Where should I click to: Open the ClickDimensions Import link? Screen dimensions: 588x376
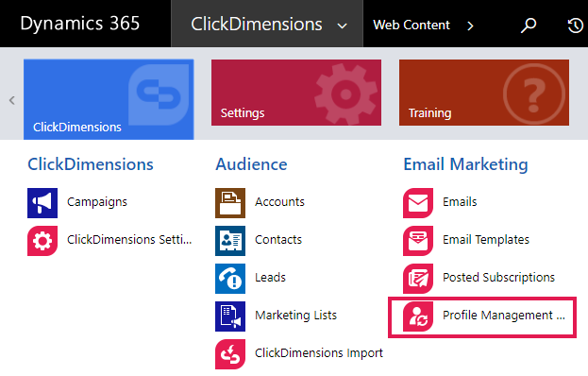point(319,352)
